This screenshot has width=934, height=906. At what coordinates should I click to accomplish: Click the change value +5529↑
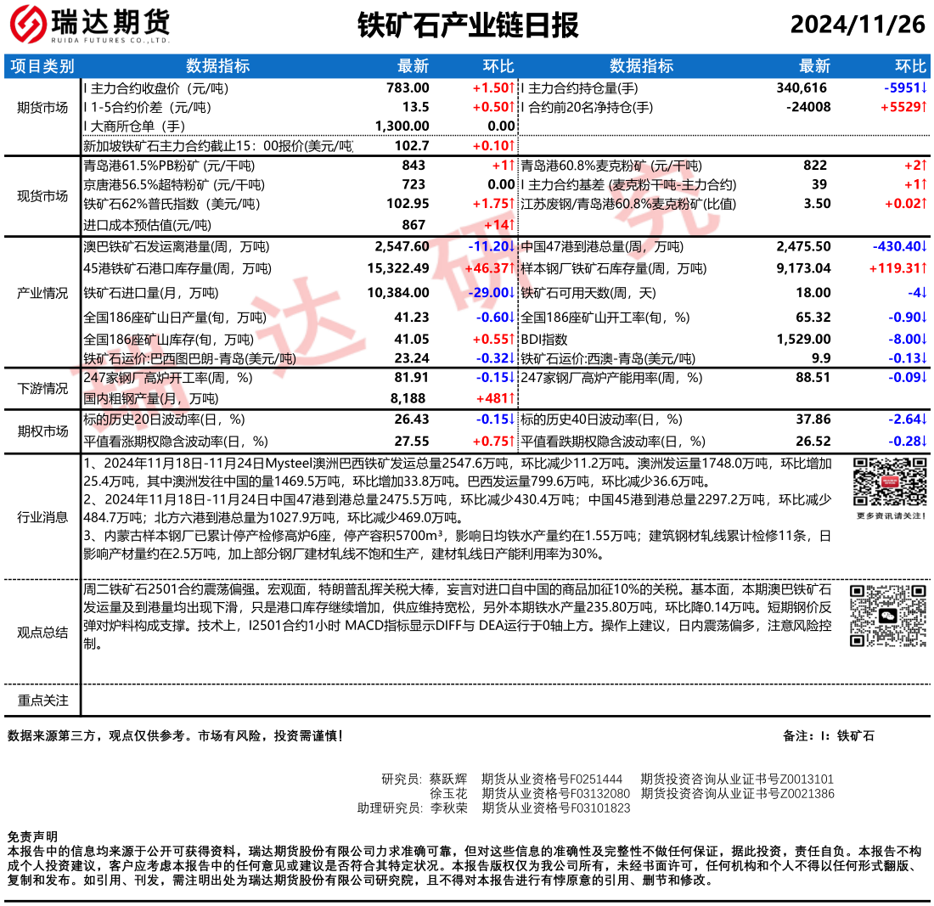pyautogui.click(x=903, y=107)
